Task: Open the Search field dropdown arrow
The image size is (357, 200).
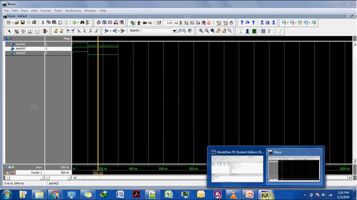Action: [174, 31]
